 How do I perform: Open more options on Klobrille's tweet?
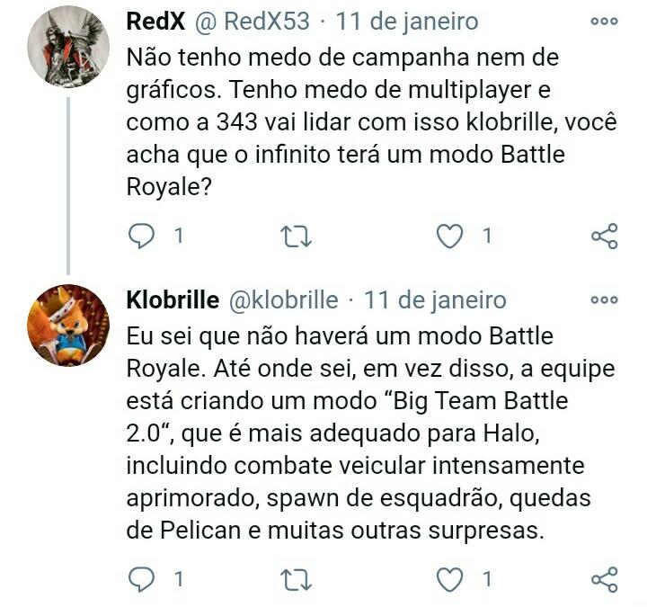coord(604,299)
